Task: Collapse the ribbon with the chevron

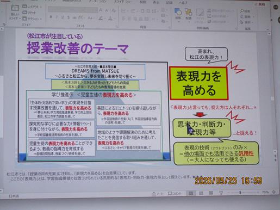Action: pos(267,29)
